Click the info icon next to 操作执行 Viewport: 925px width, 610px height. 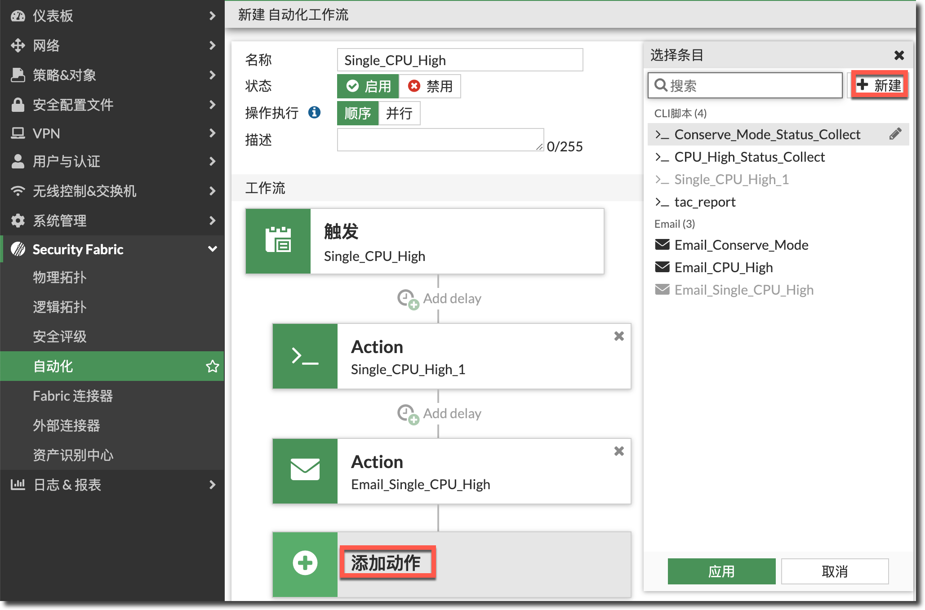pyautogui.click(x=314, y=112)
